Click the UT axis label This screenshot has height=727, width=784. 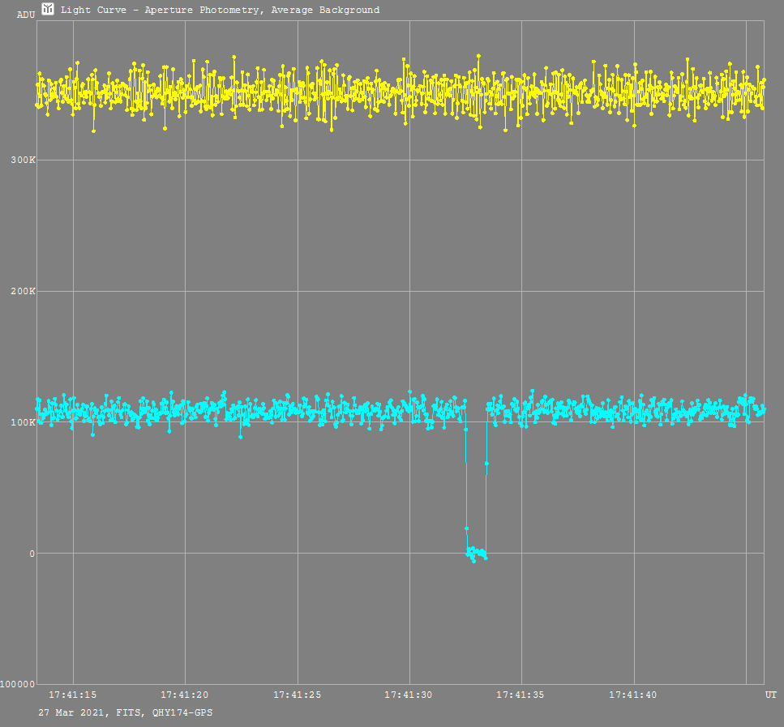pos(770,695)
